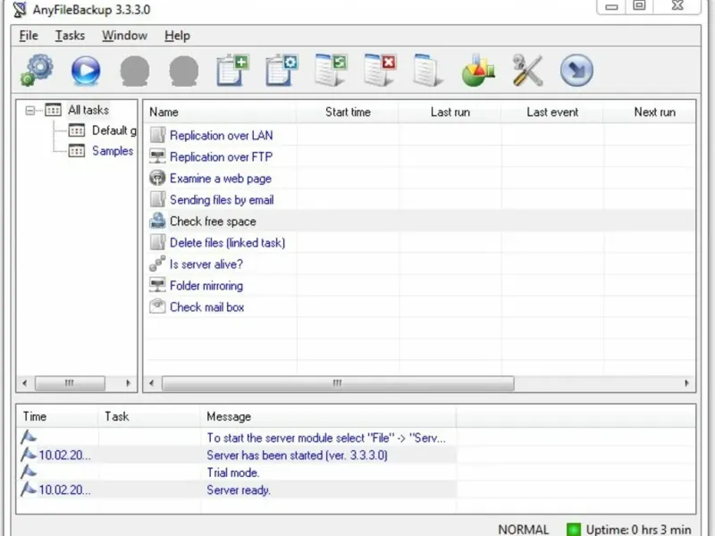Viewport: 715px width, 536px height.
Task: Click the Examine a web page icon
Action: pyautogui.click(x=157, y=178)
